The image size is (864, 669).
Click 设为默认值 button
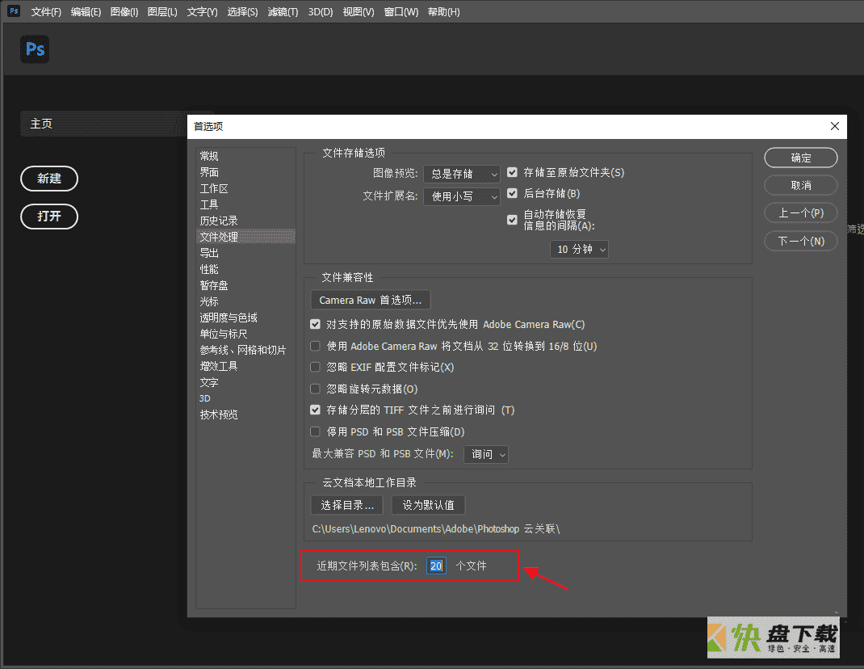428,505
